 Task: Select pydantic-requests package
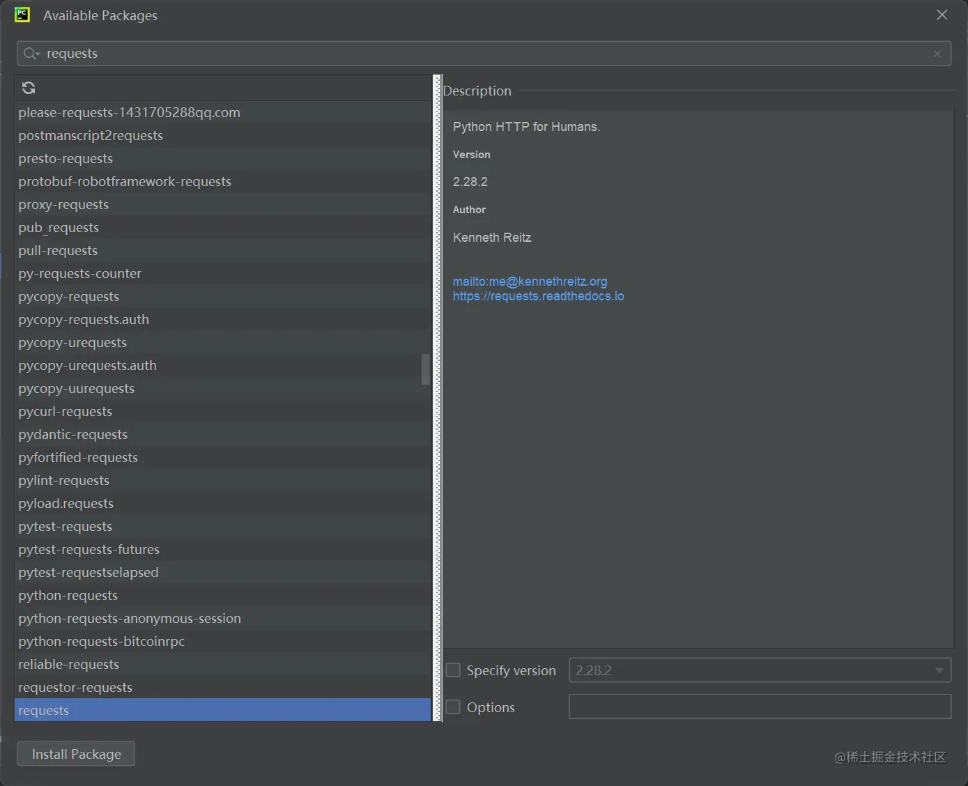[223, 434]
